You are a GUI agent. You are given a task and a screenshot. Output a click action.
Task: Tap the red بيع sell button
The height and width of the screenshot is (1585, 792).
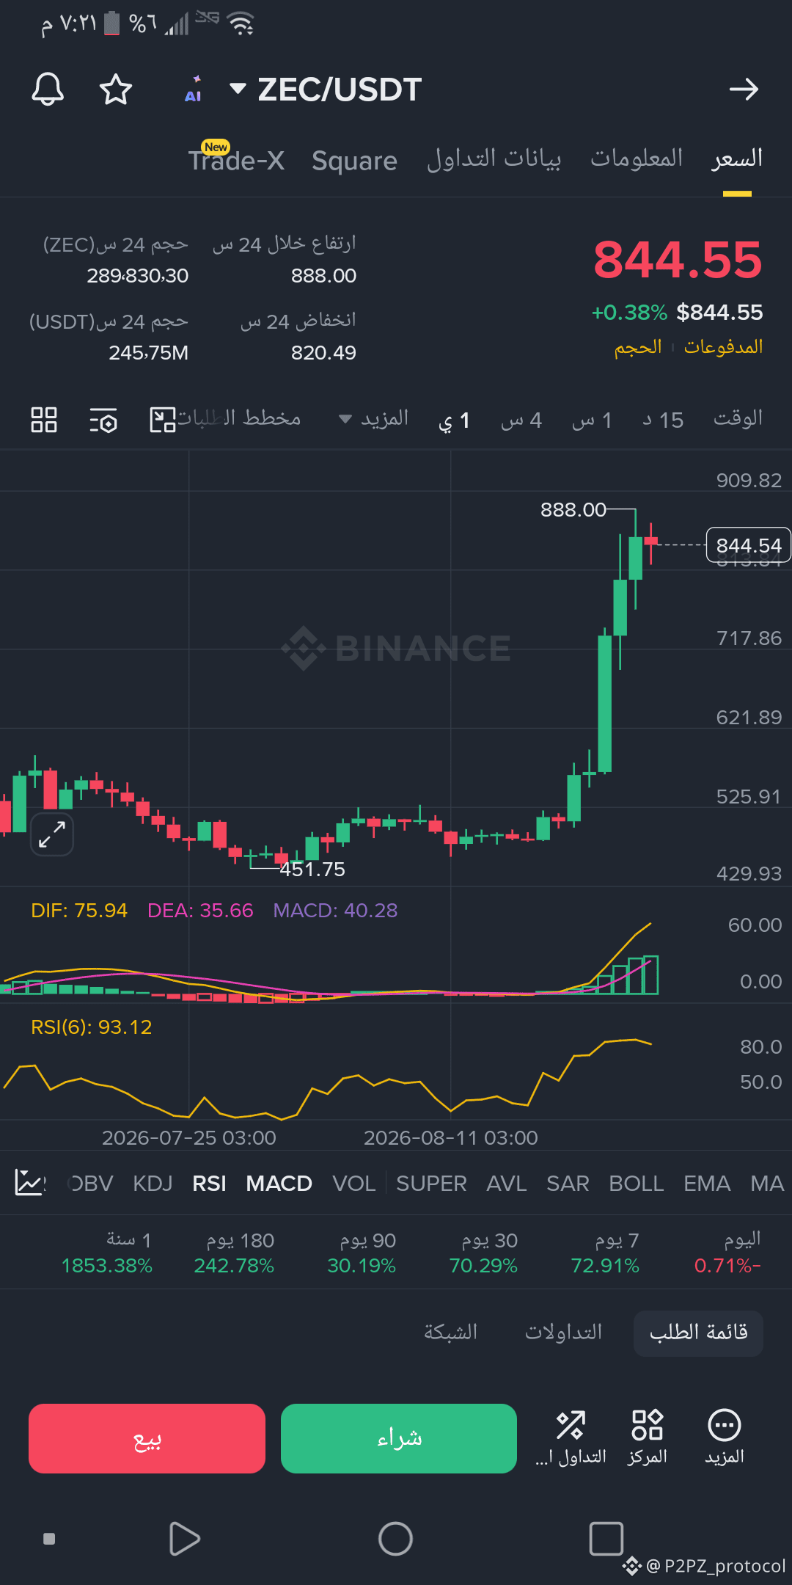click(147, 1438)
